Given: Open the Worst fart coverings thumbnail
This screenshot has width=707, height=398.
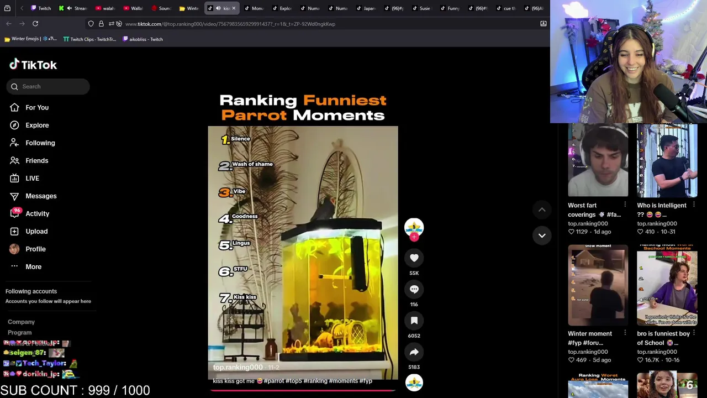Looking at the screenshot, I should [x=598, y=160].
